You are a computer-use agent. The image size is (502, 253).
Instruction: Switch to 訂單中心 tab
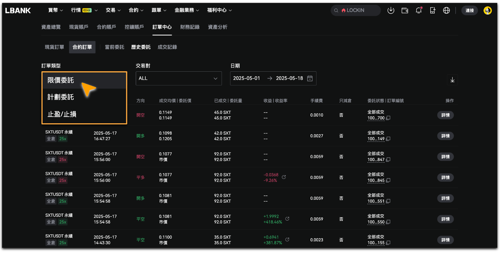162,27
